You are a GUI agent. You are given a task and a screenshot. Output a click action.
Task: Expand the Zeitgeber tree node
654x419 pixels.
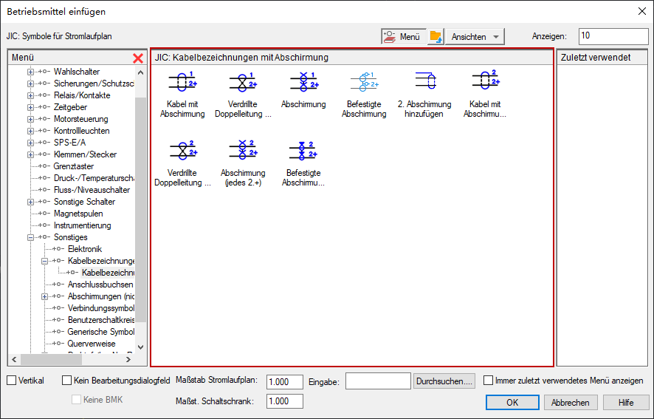point(30,107)
